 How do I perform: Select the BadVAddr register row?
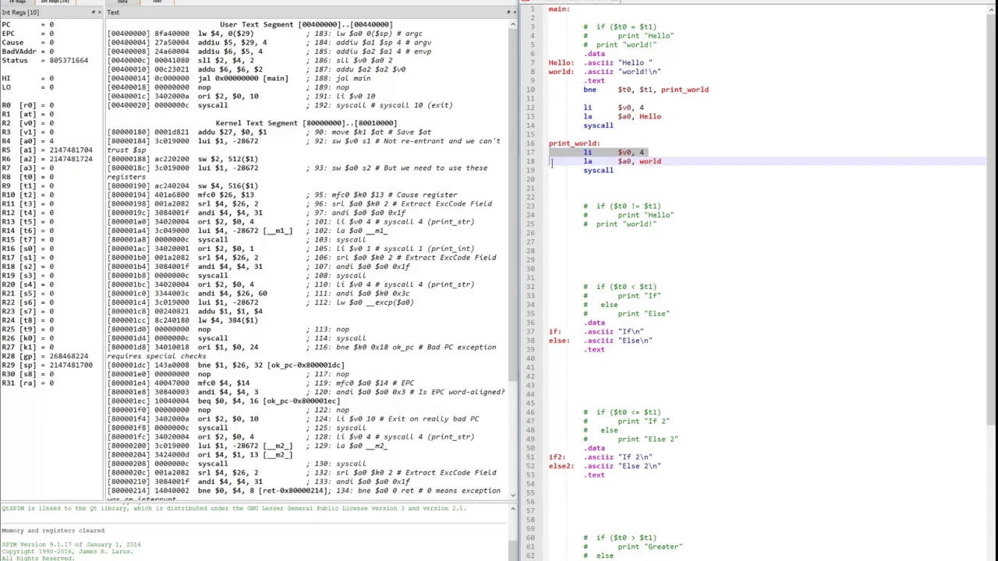click(x=28, y=51)
